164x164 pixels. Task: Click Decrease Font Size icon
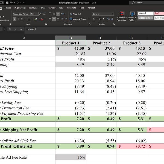pos(44,14)
